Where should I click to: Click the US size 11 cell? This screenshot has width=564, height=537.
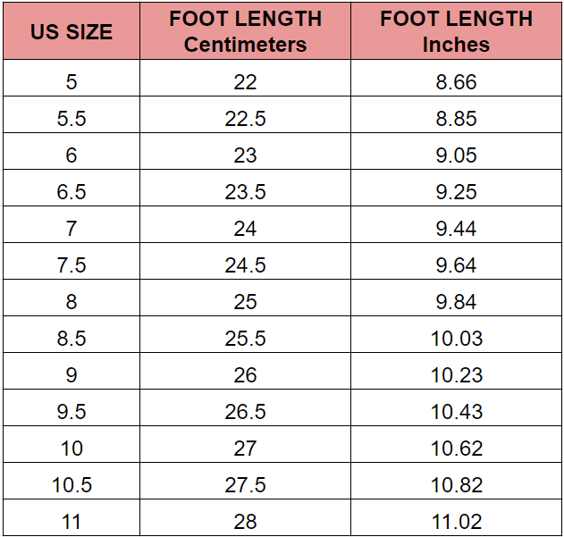(72, 518)
